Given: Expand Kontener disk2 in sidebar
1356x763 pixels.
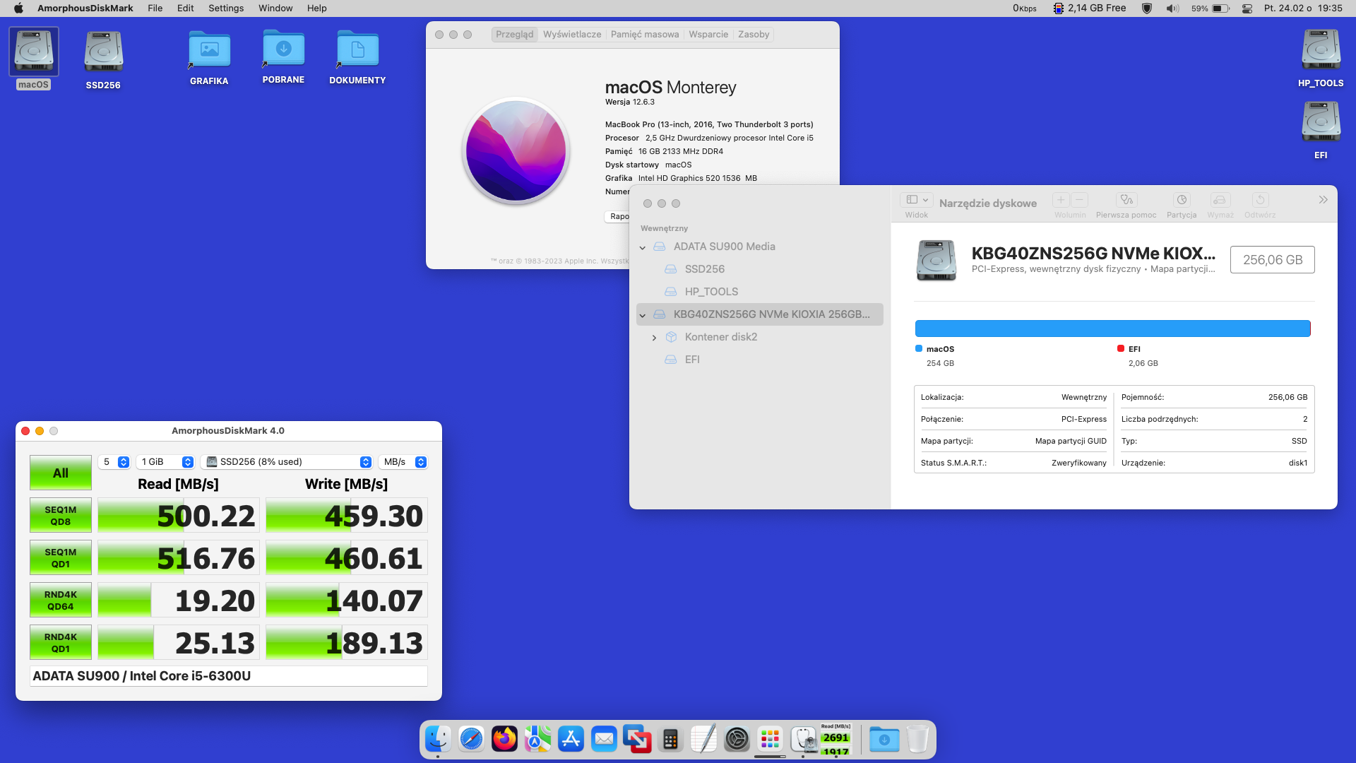Looking at the screenshot, I should 654,338.
